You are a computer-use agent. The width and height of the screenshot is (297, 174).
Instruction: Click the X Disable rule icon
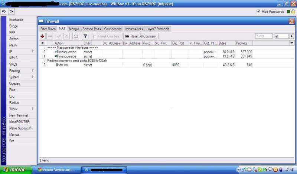[x=66, y=36]
